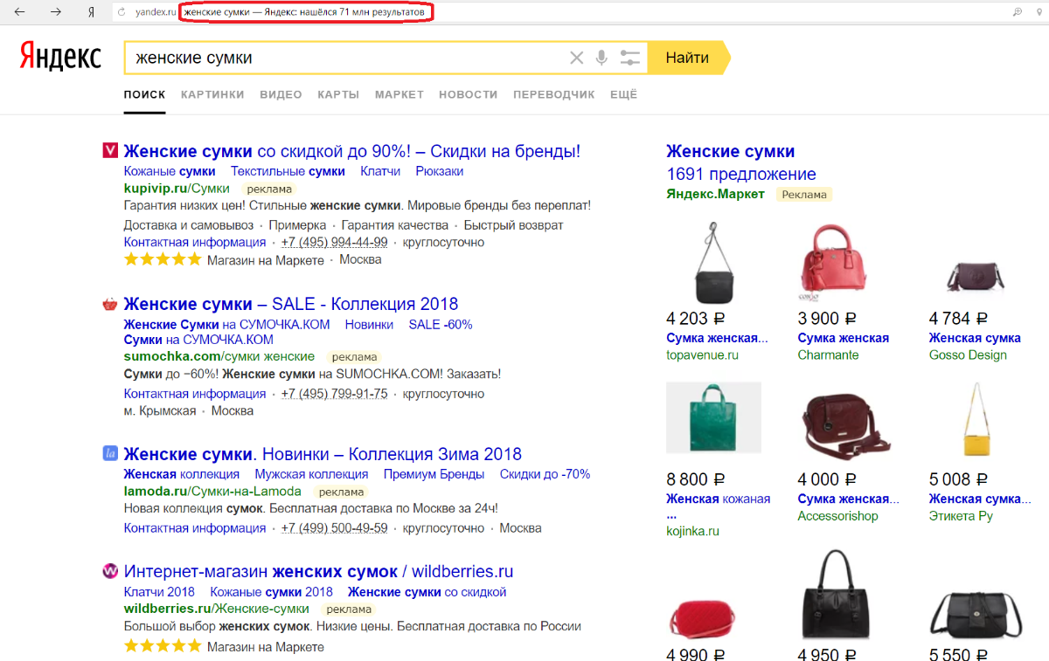Image resolution: width=1049 pixels, height=661 pixels.
Task: Open Yandex home via Я icon
Action: [91, 12]
